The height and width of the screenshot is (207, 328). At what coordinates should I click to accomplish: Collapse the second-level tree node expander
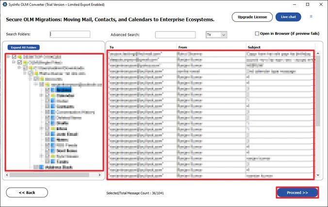pos(14,62)
